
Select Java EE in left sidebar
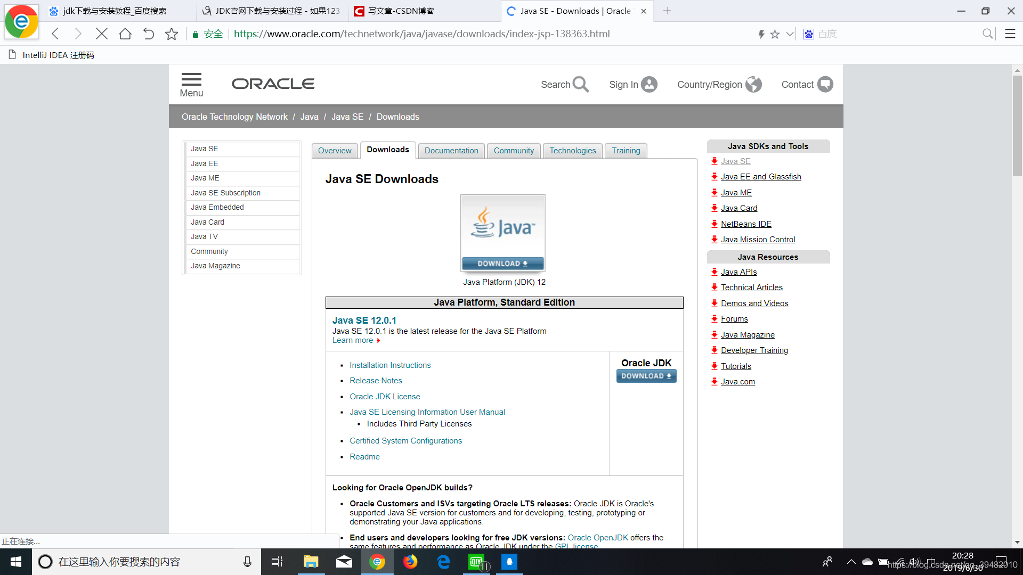(x=242, y=163)
